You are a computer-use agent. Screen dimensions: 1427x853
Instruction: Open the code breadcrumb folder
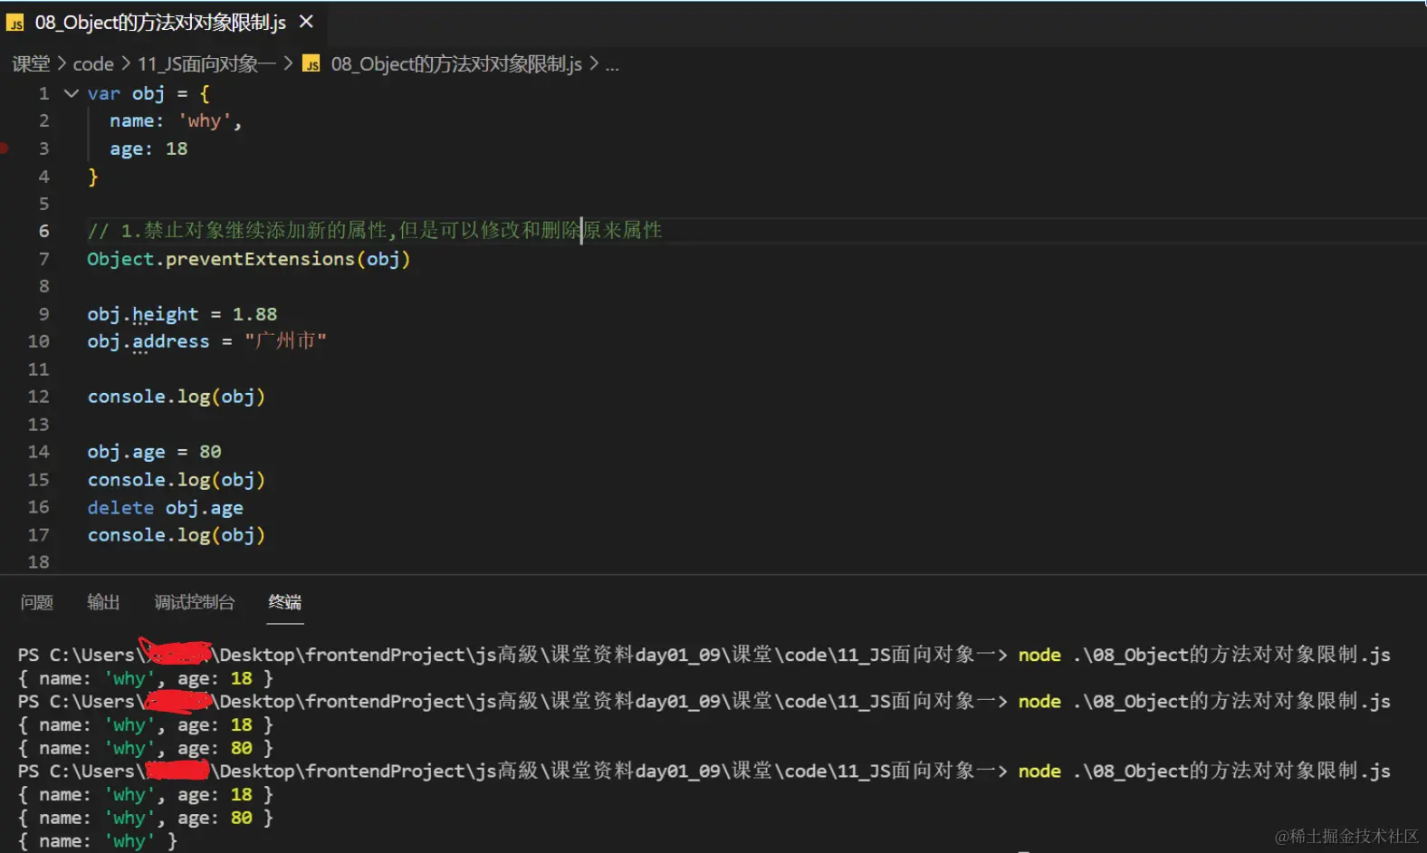coord(93,64)
